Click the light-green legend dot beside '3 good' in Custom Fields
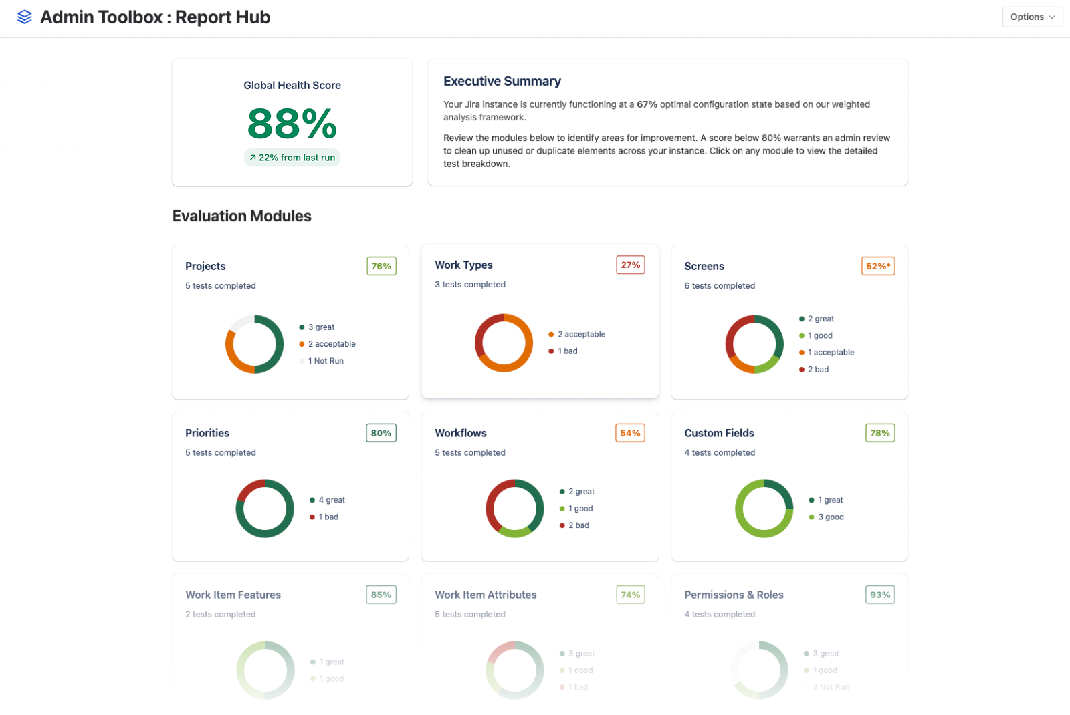1070x715 pixels. click(x=812, y=517)
